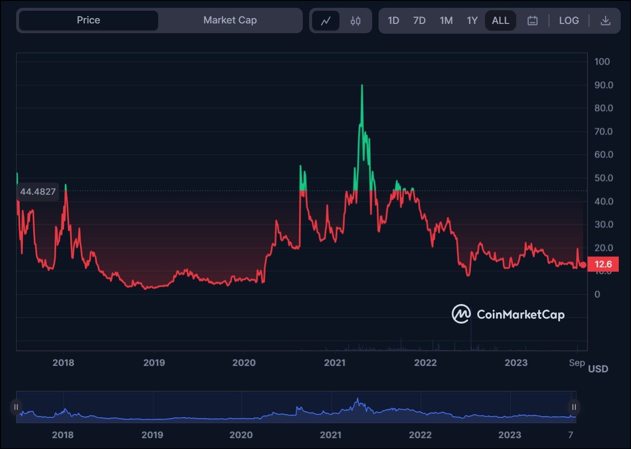Set time range to 1Y
Viewport: 631px width, 449px height.
point(472,20)
